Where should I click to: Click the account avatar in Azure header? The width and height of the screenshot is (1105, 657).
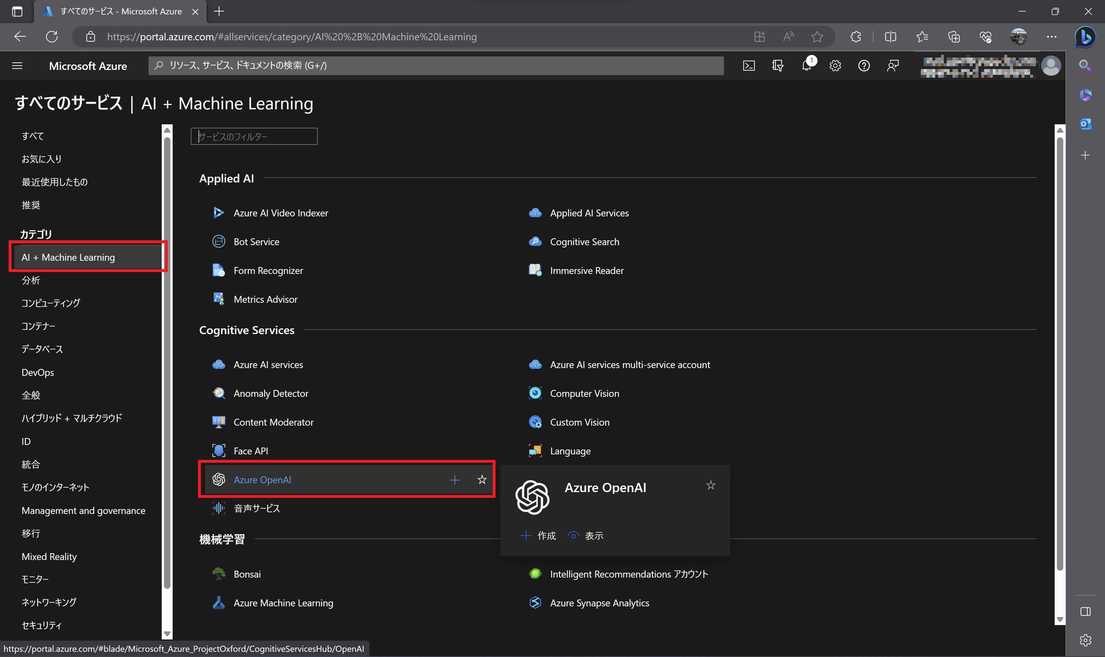click(x=1051, y=66)
